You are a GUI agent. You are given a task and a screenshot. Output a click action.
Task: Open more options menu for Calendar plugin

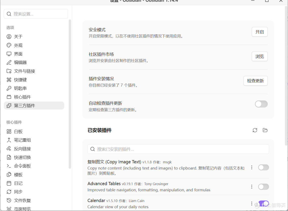pyautogui.click(x=252, y=204)
